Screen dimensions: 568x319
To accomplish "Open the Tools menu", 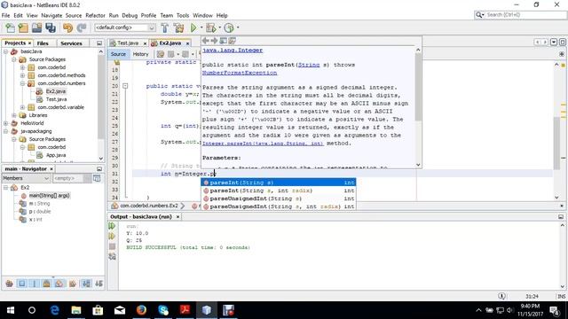I will (183, 16).
